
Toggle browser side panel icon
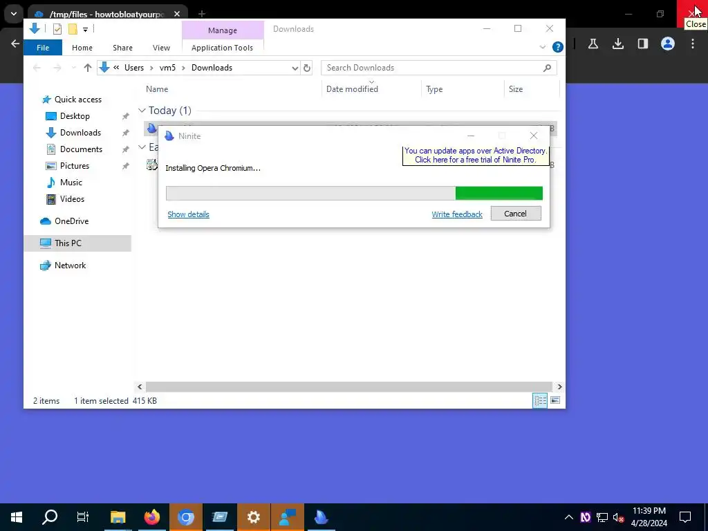coord(642,44)
